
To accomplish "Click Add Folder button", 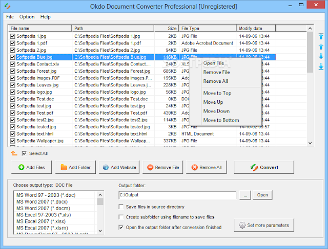I will [x=75, y=167].
